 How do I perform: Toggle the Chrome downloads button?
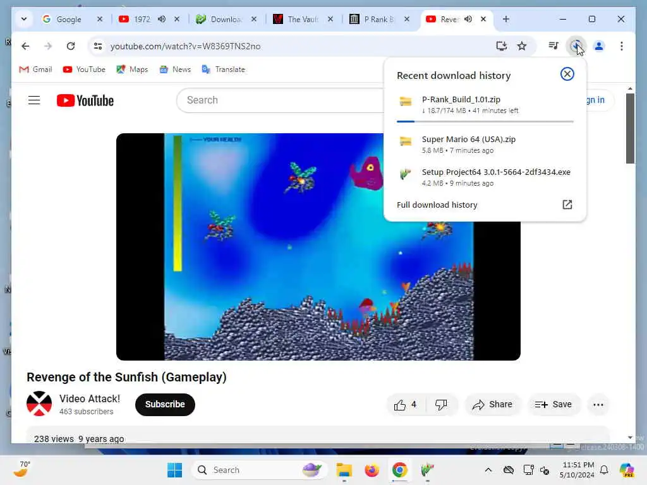[x=576, y=45]
